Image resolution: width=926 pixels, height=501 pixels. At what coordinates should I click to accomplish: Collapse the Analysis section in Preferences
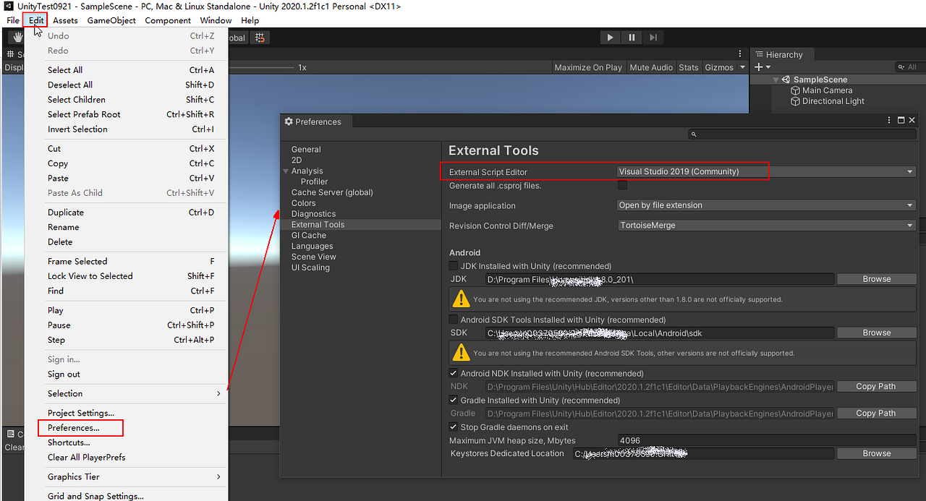286,171
